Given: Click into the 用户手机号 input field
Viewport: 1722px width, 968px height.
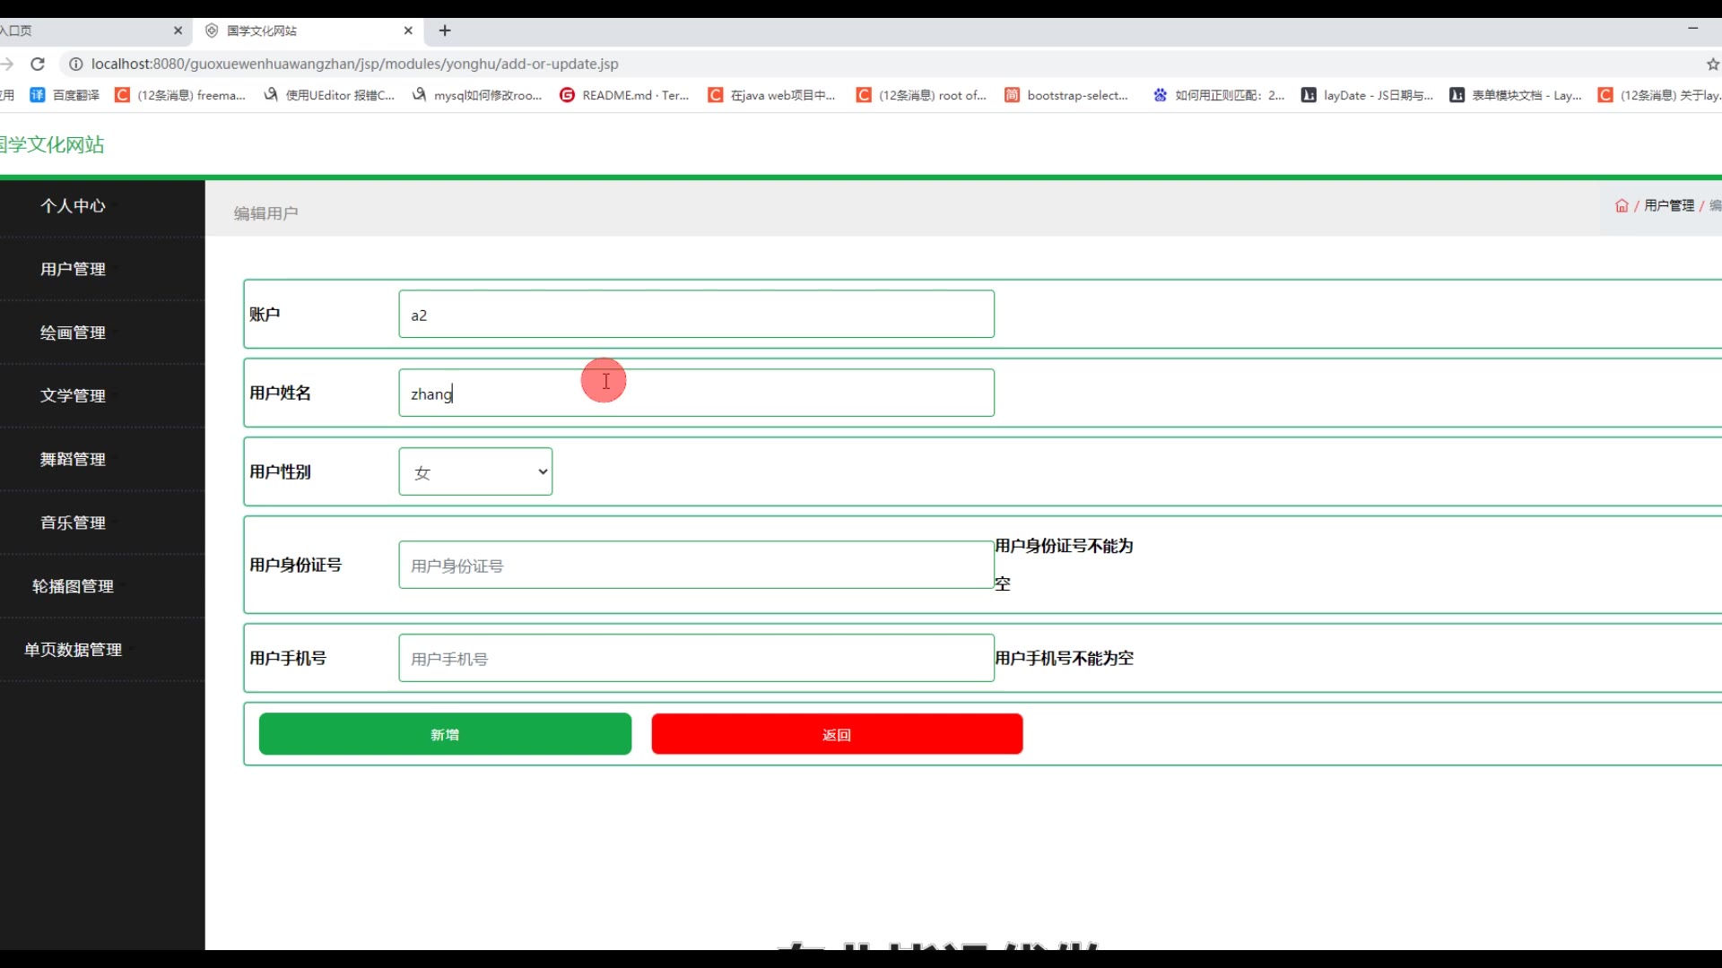Looking at the screenshot, I should (695, 659).
